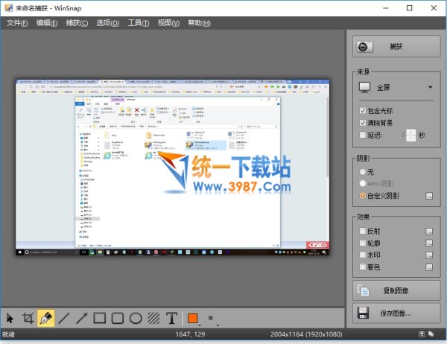Viewport: 447px width, 344px height.
Task: Click the 捕获 capture button
Action: click(395, 46)
